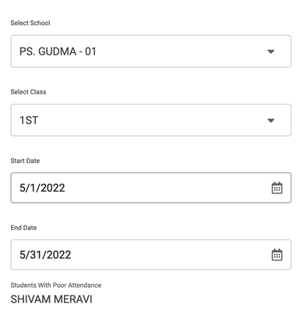Click the End Date label

[23, 228]
